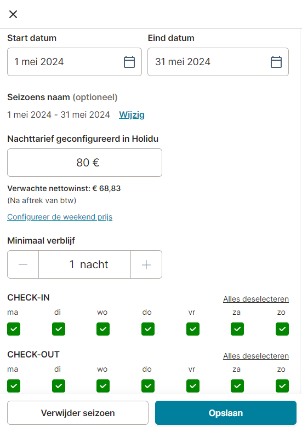Click Verwijder seizoen button
The image size is (302, 427).
pyautogui.click(x=78, y=413)
